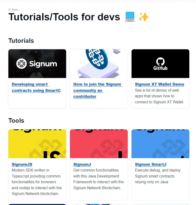Click the text 'Get common functionalities'
196x205 pixels.
tap(96, 170)
